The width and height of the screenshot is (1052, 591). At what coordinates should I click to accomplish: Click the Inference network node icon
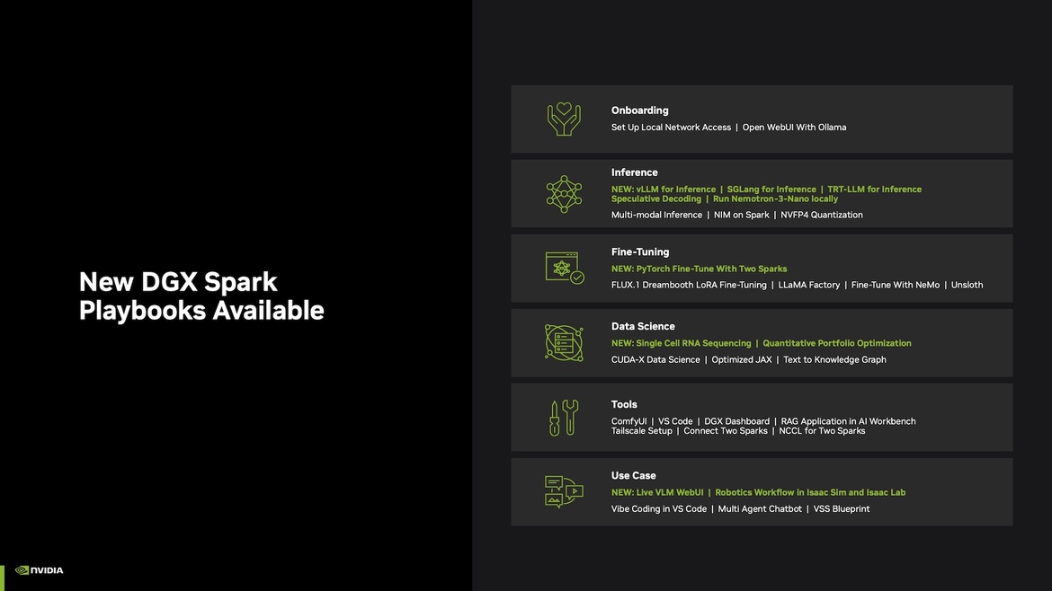click(564, 193)
